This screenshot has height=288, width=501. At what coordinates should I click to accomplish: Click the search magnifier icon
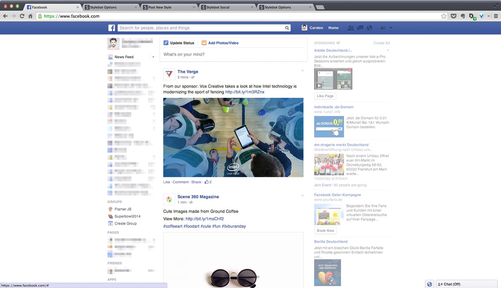click(287, 28)
